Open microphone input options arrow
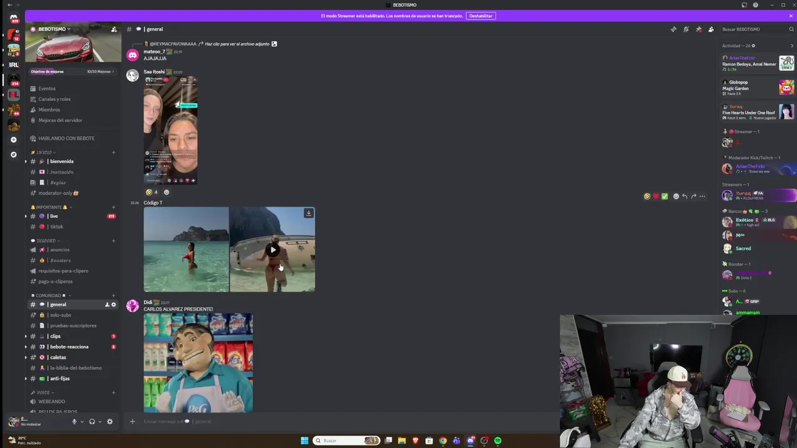Viewport: 797px width, 448px height. tap(82, 422)
